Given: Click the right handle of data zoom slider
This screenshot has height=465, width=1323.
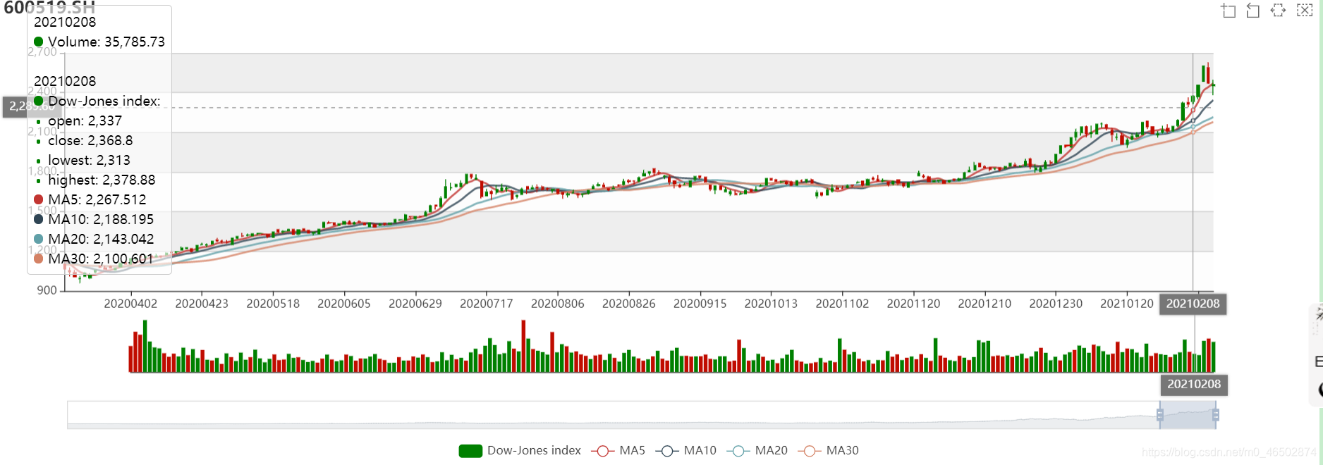Looking at the screenshot, I should pos(1216,415).
